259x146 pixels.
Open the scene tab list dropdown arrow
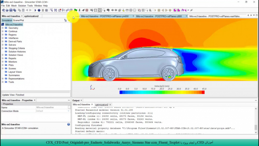[254, 15]
